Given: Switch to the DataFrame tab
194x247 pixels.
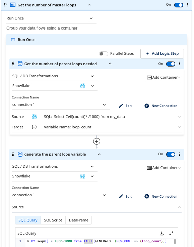Looking at the screenshot, I should click(x=78, y=220).
